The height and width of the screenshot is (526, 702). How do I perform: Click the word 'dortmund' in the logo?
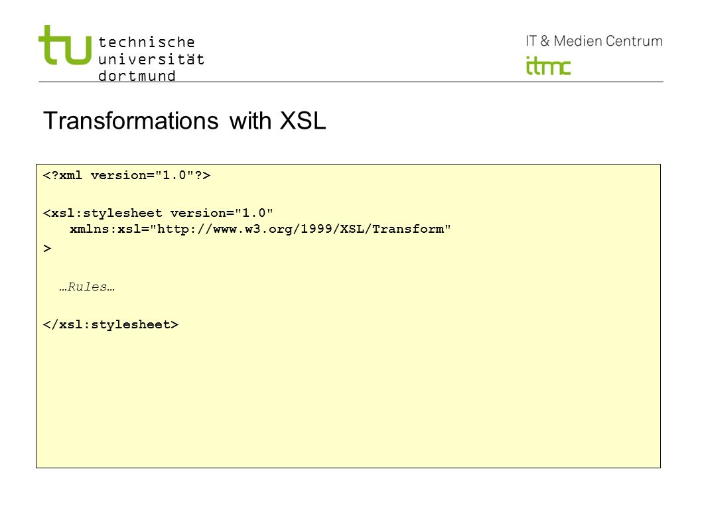coord(137,76)
